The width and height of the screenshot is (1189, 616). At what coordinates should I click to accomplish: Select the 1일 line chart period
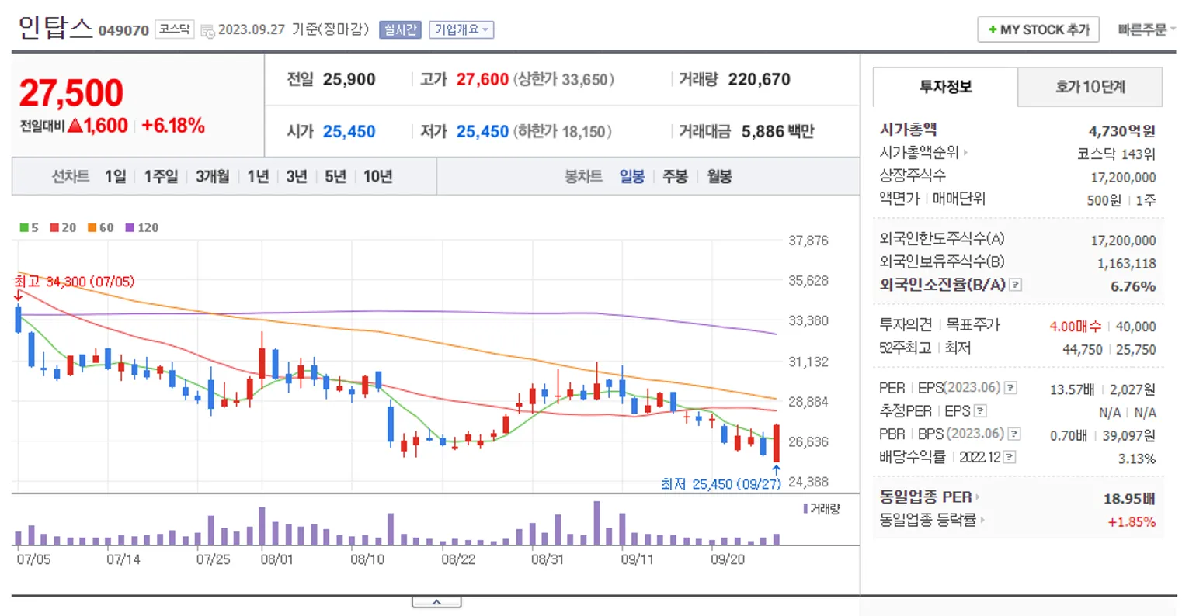point(115,176)
